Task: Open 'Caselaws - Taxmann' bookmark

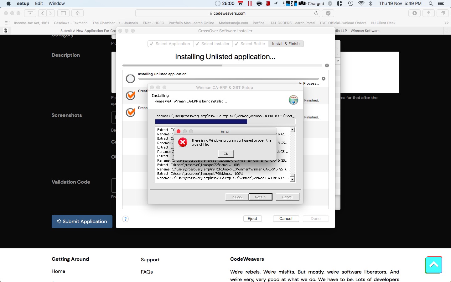Action: pyautogui.click(x=71, y=23)
